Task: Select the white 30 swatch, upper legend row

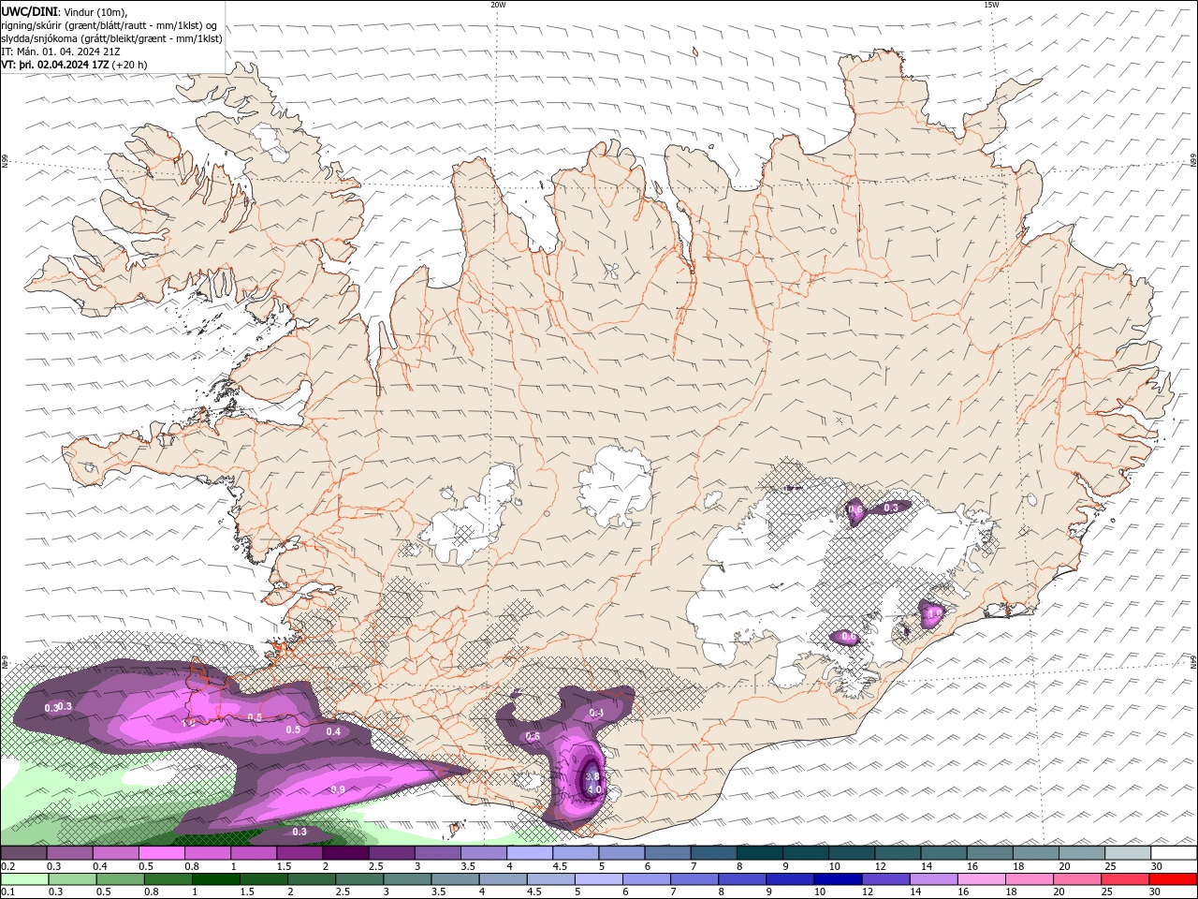Action: pyautogui.click(x=1173, y=853)
